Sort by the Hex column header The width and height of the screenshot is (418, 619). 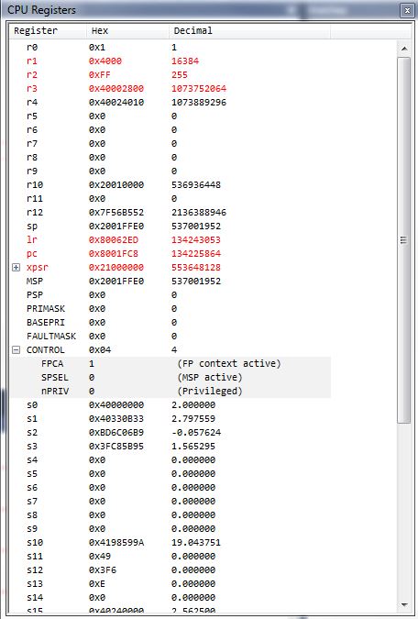(x=127, y=31)
